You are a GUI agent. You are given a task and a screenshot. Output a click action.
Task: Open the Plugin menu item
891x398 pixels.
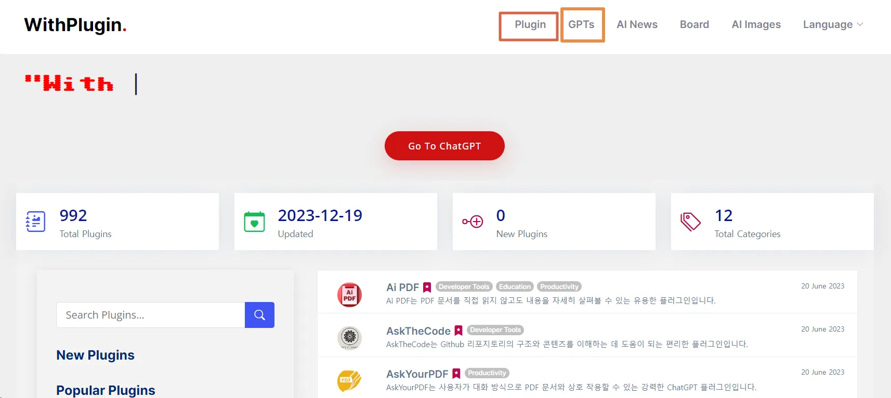(530, 25)
